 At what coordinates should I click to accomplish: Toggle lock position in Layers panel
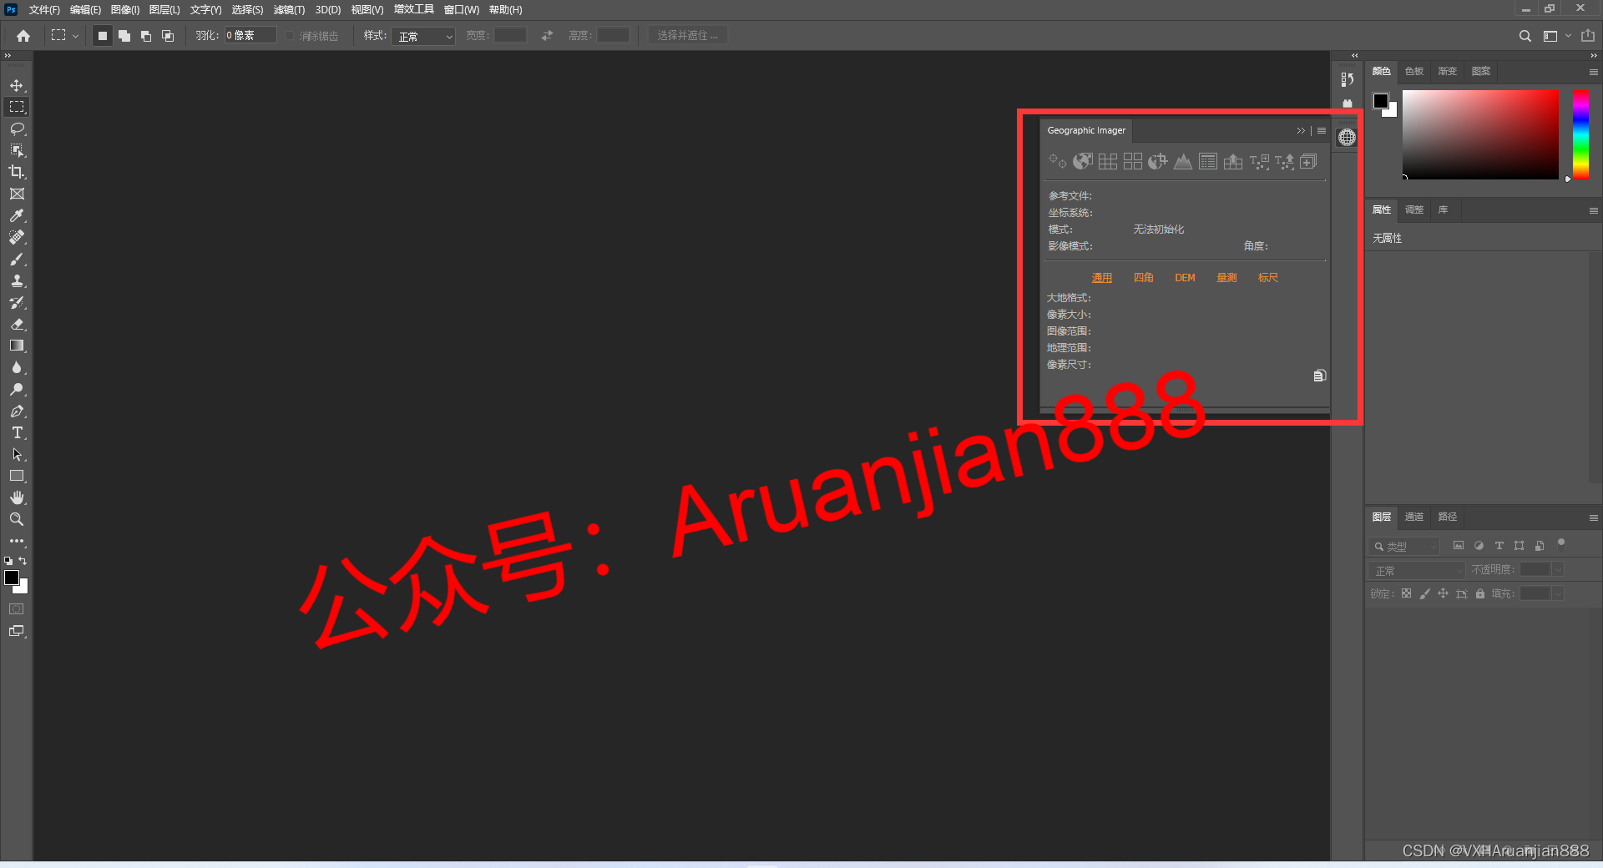1443,593
